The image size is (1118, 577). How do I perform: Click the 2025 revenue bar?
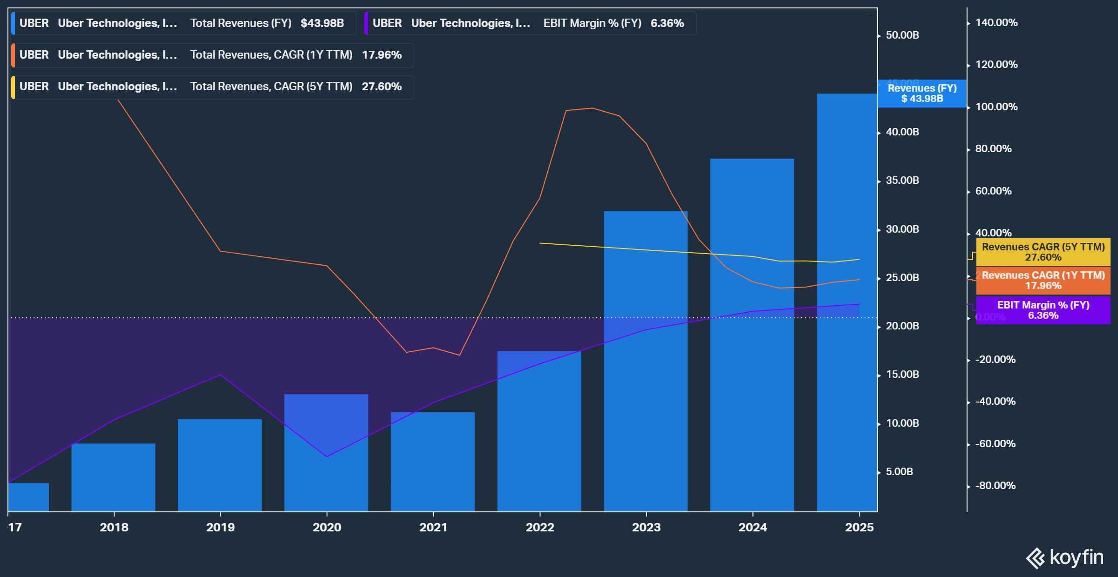pos(847,302)
